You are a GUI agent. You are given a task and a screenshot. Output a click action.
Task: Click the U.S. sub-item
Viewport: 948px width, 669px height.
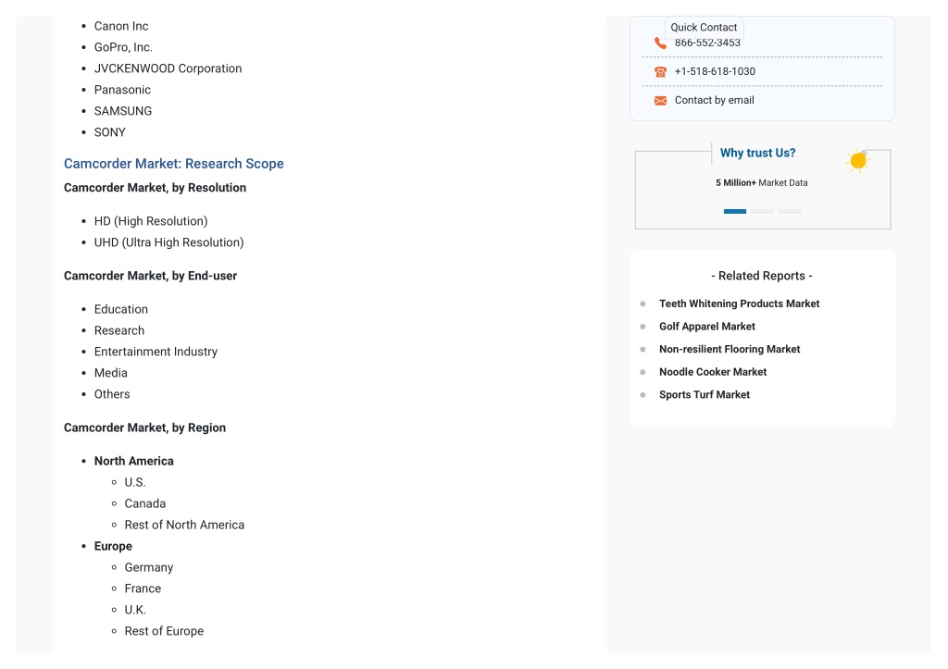click(x=135, y=482)
